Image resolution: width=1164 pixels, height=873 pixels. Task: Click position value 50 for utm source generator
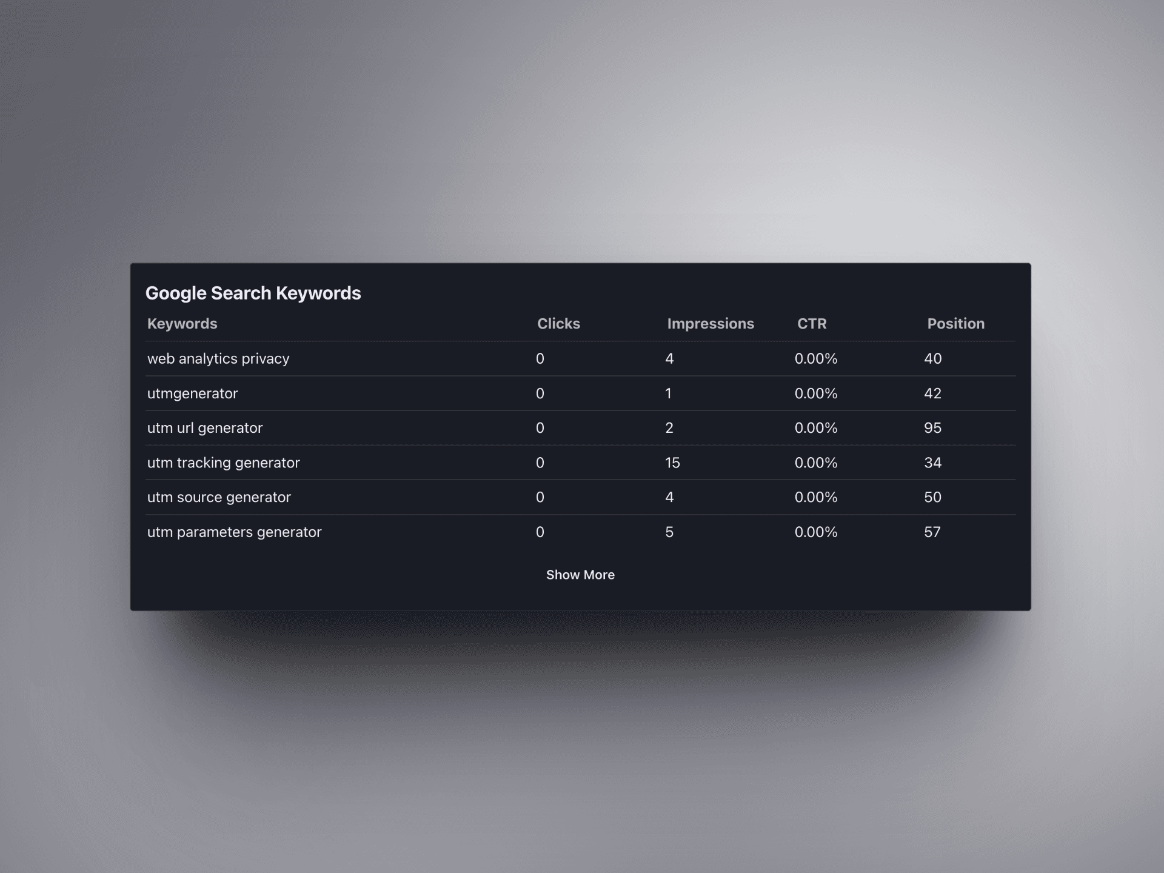[932, 497]
